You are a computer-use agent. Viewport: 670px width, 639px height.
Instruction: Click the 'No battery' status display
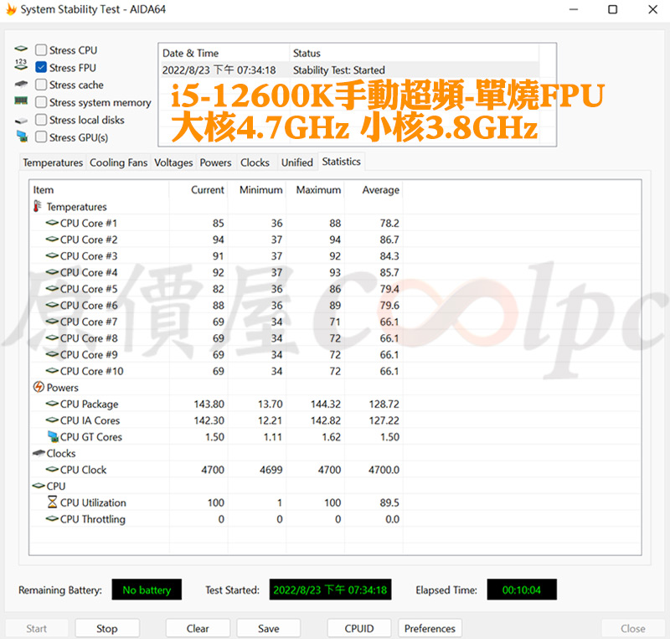(x=147, y=590)
